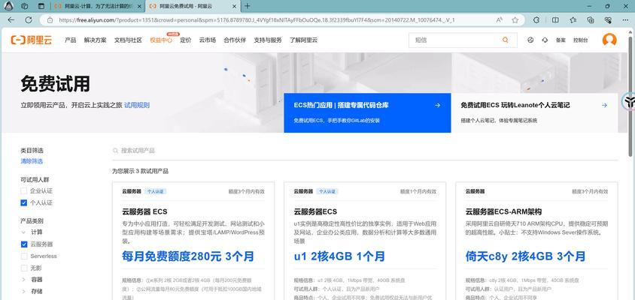Screen dimensions: 635x300
Task: Open the 文档与社区 menu
Action: click(128, 40)
